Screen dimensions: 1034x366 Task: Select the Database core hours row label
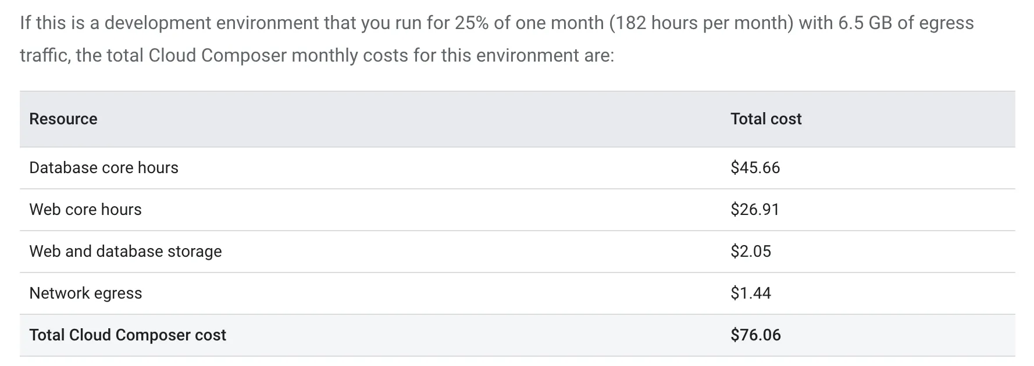tap(104, 168)
